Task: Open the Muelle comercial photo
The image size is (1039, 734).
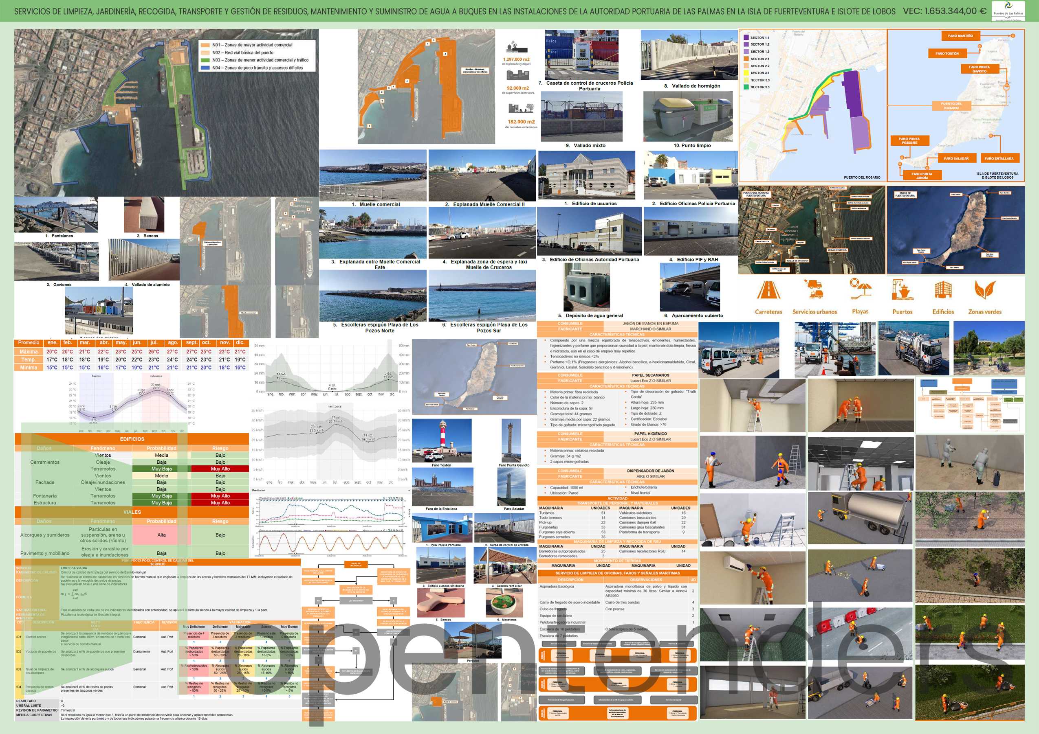Action: pyautogui.click(x=373, y=175)
